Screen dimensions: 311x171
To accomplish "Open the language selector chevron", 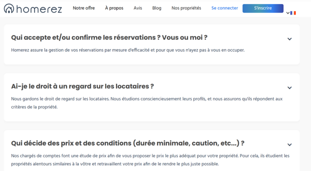I will (x=288, y=13).
